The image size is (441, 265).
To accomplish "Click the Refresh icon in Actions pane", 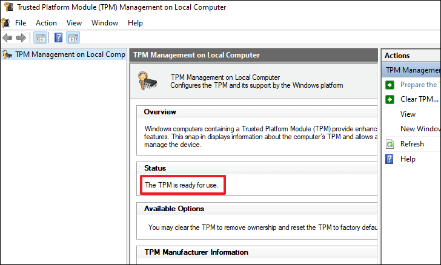I will (390, 144).
